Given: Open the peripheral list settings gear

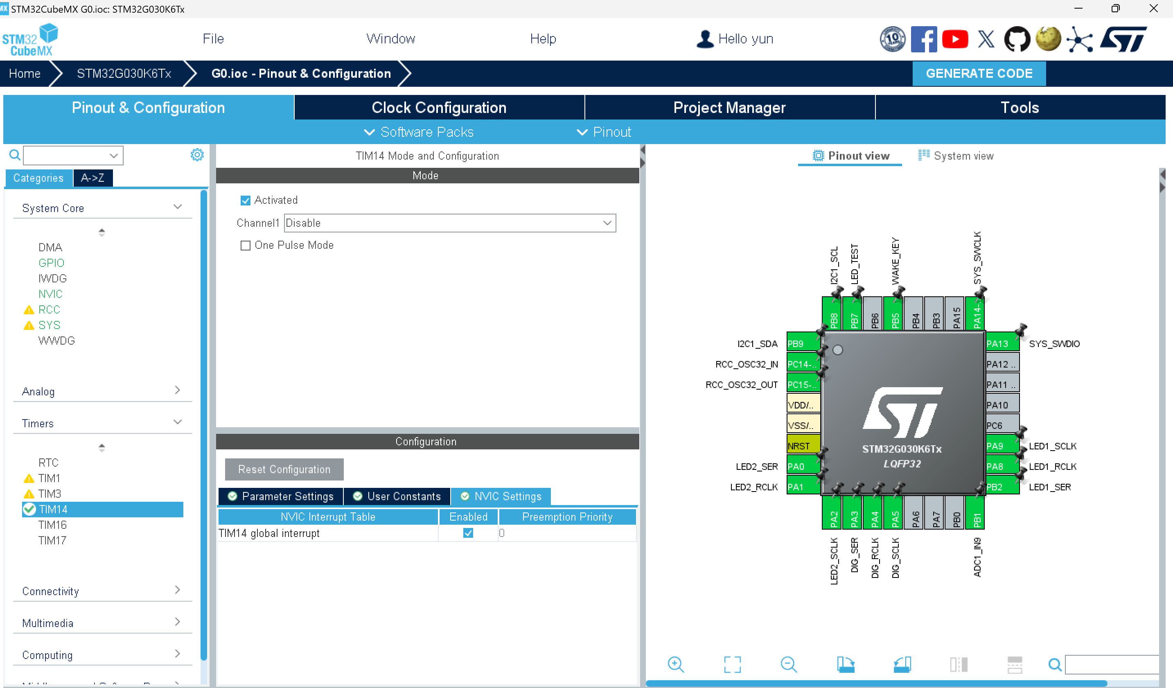Looking at the screenshot, I should point(197,155).
